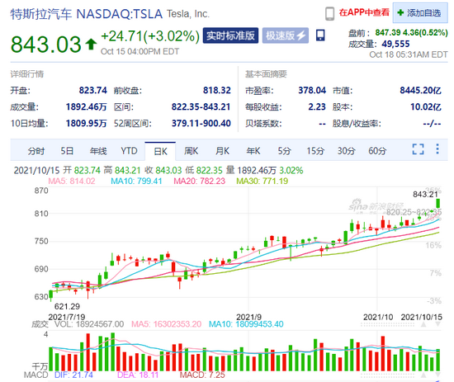The height and width of the screenshot is (382, 454).
Task: Click the change value +24.71(+3.02%)
Action: (x=150, y=36)
